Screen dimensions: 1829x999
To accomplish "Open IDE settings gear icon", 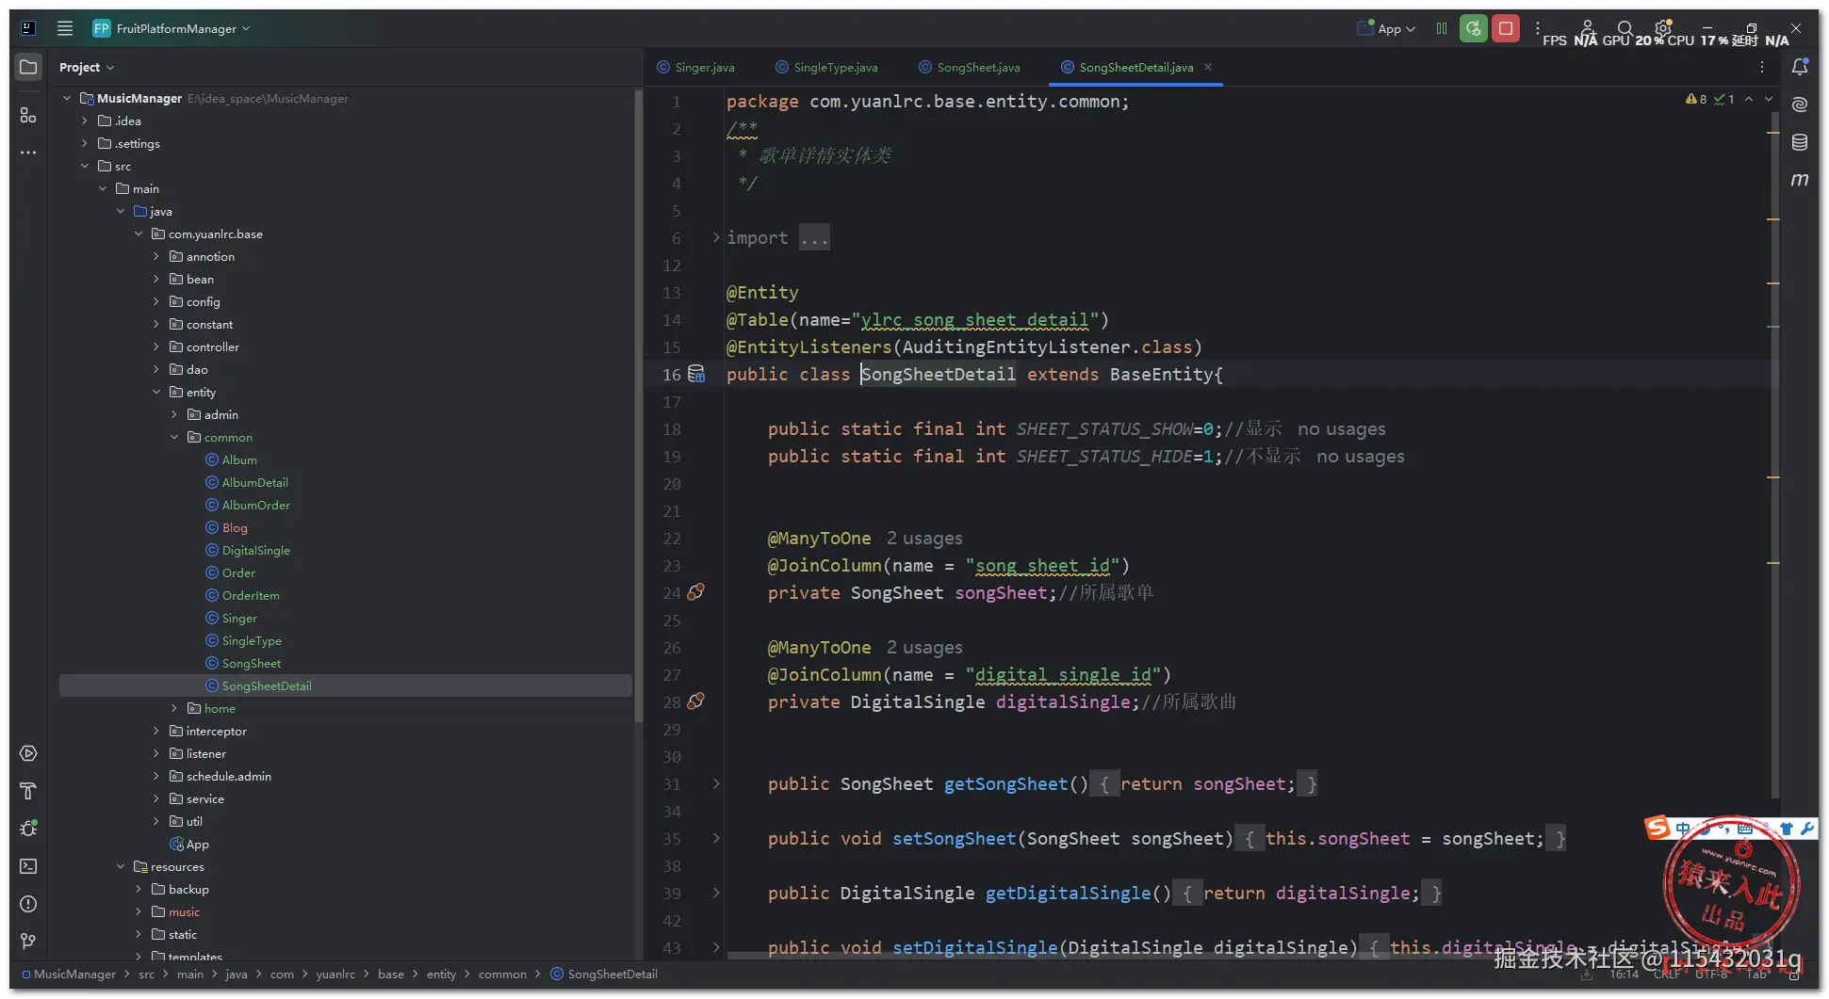I will [1663, 28].
